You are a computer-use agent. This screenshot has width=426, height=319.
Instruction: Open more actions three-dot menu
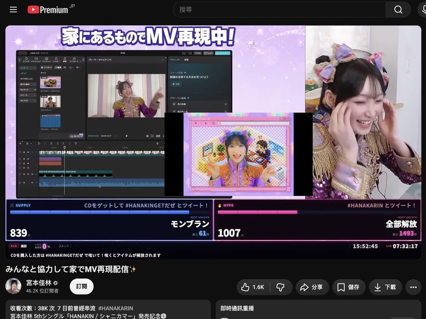pos(413,287)
